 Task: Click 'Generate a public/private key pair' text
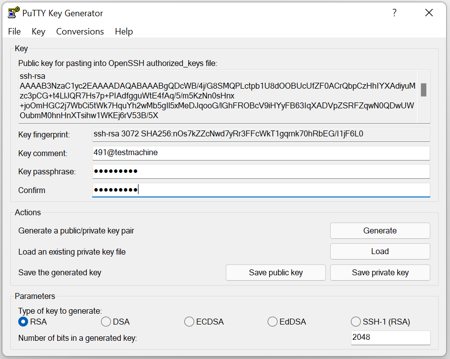click(76, 231)
